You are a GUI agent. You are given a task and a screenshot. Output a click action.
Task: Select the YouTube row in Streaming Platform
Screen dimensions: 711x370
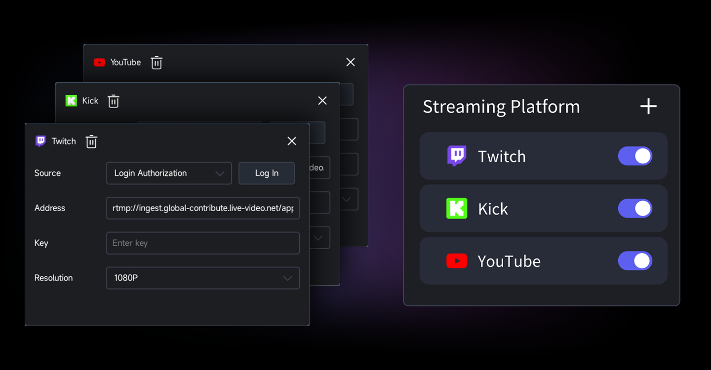(x=543, y=260)
